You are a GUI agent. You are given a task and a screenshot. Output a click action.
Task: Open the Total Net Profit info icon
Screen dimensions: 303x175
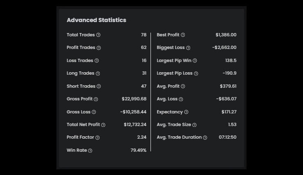[x=103, y=125]
